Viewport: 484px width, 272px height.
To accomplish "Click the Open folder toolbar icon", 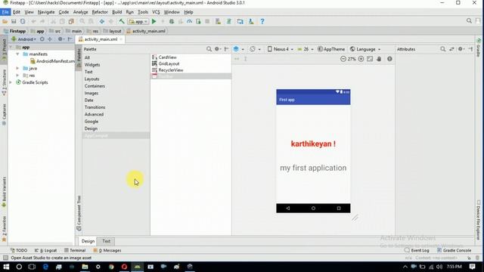I will tap(5, 21).
